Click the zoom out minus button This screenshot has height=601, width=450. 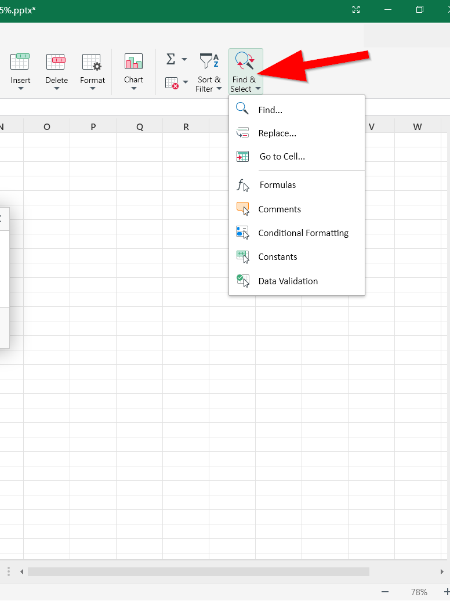point(385,592)
